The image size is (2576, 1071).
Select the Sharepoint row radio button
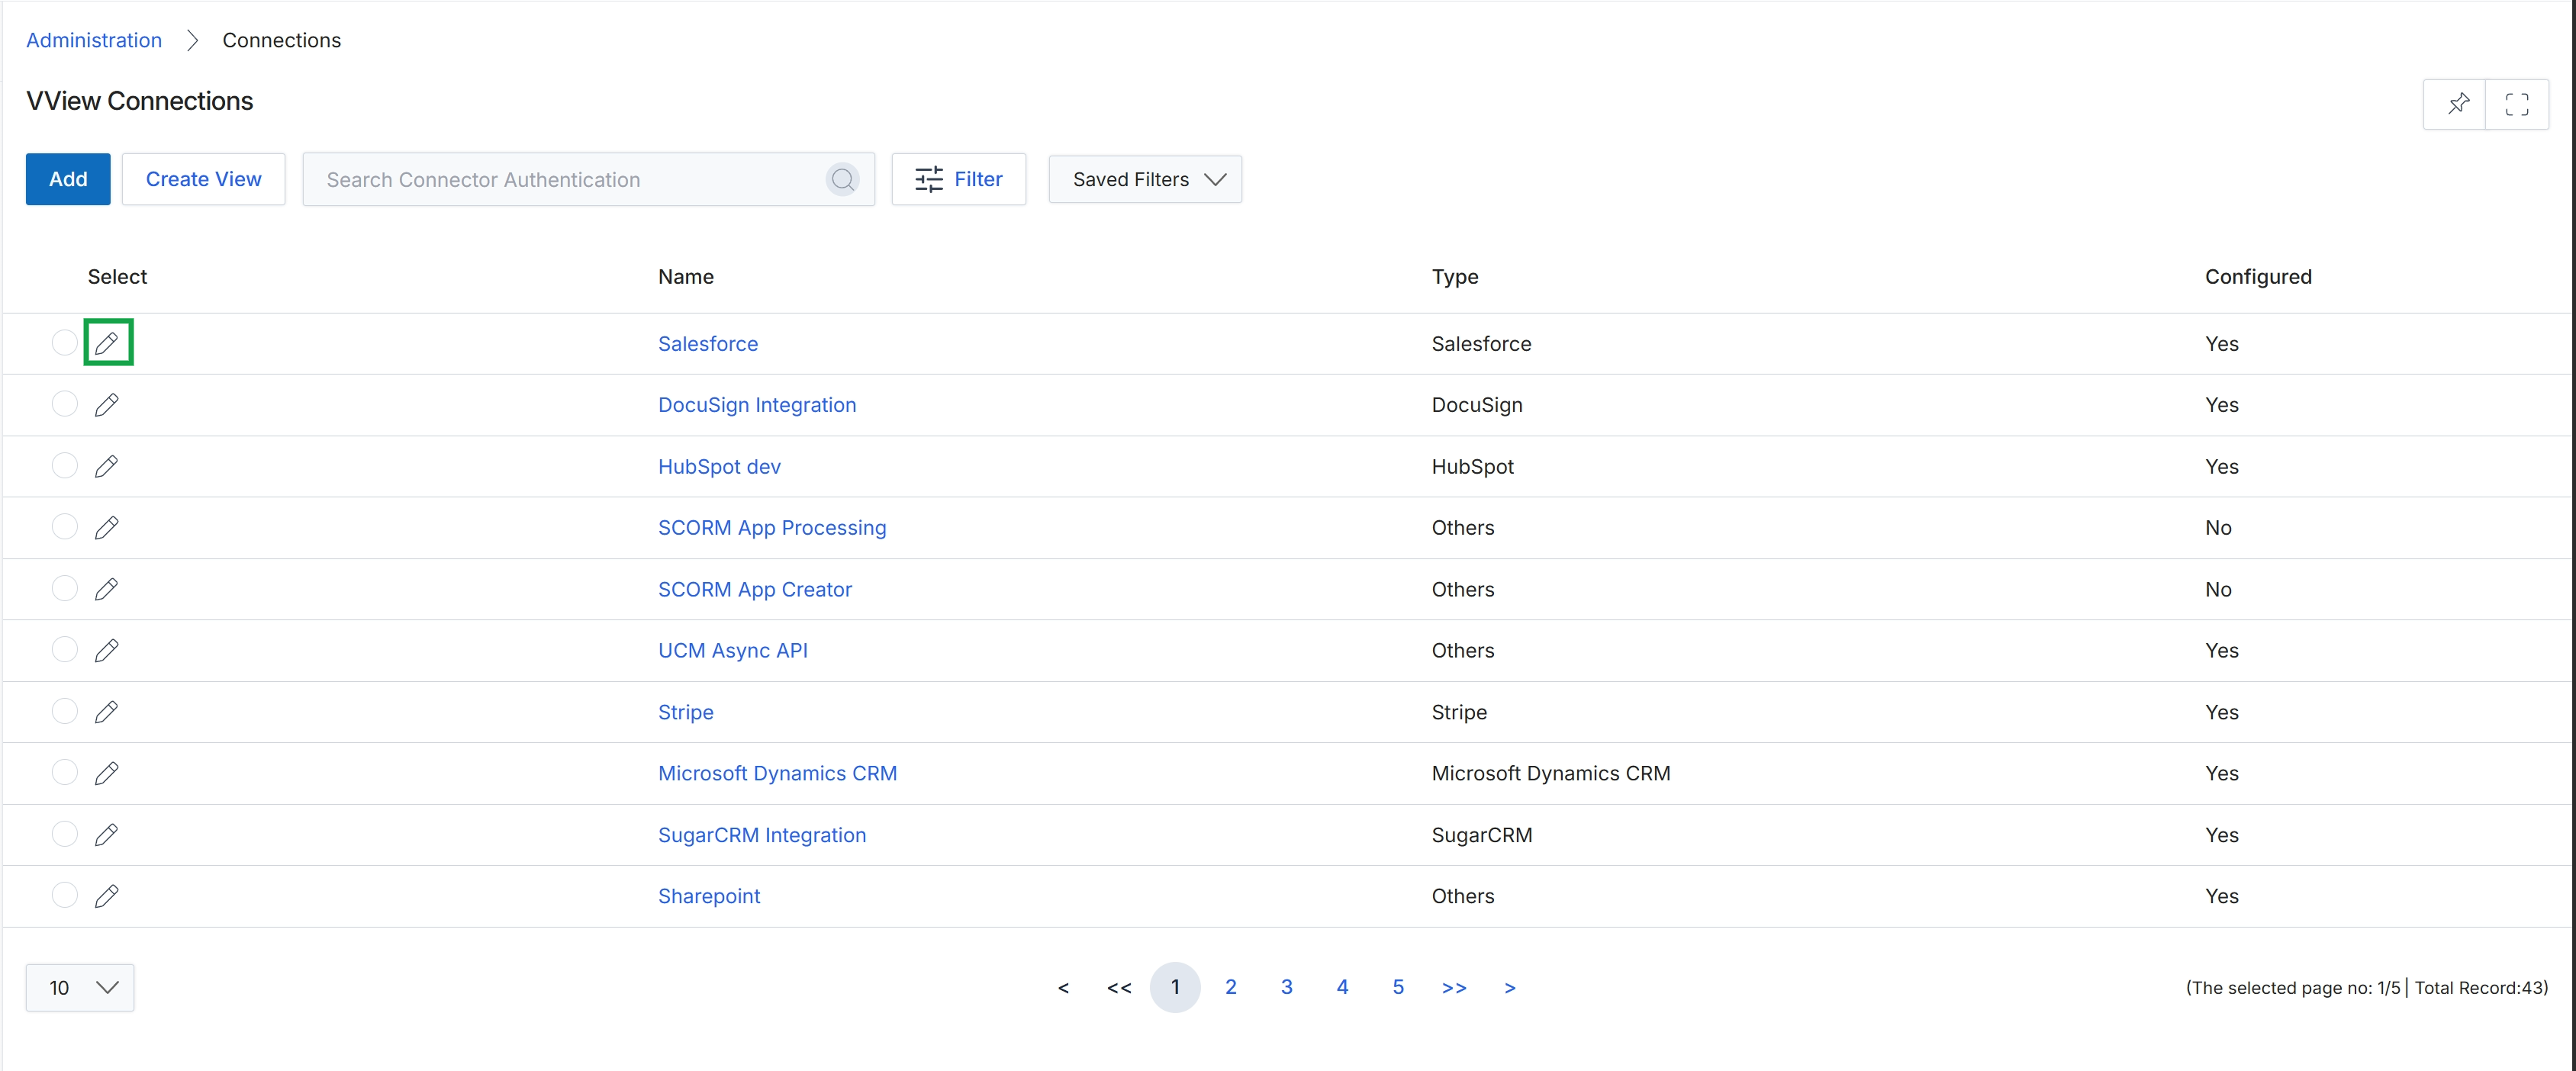65,895
